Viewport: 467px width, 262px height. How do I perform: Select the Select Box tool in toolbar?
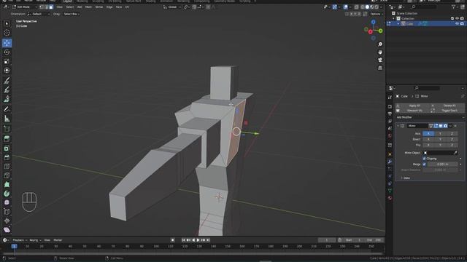[7, 24]
